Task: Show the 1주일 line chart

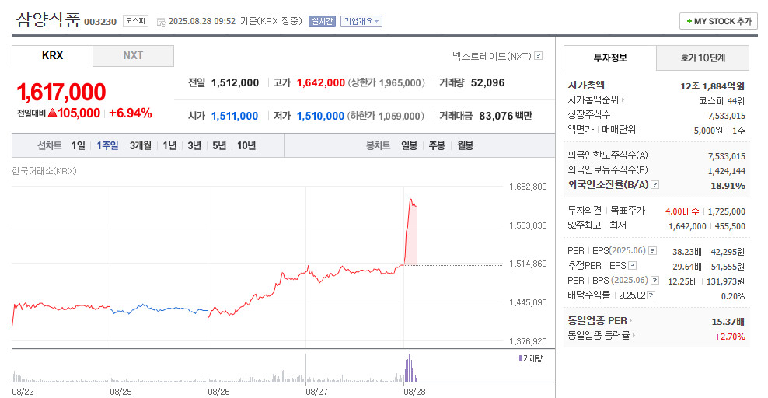Action: pyautogui.click(x=107, y=145)
